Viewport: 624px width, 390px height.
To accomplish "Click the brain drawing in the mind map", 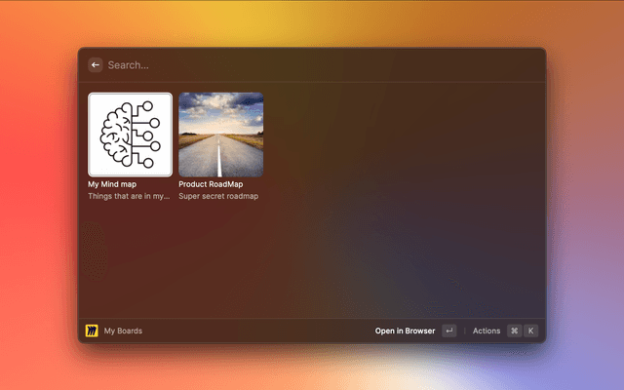I will (x=119, y=135).
